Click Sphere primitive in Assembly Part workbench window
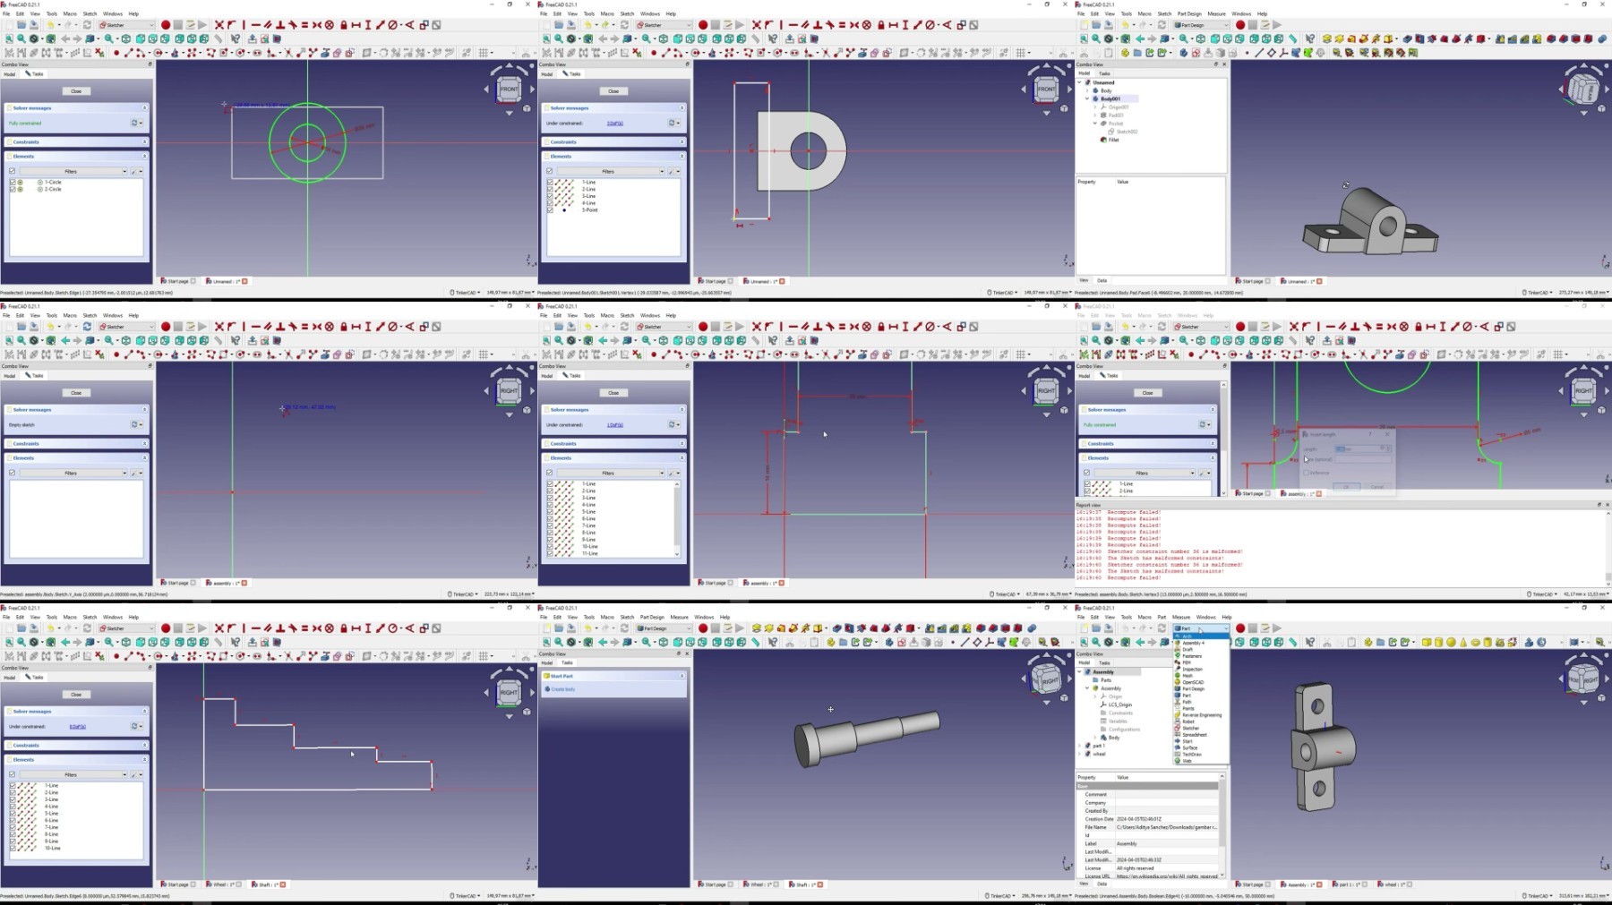Viewport: 1612px width, 905px height. click(1452, 642)
